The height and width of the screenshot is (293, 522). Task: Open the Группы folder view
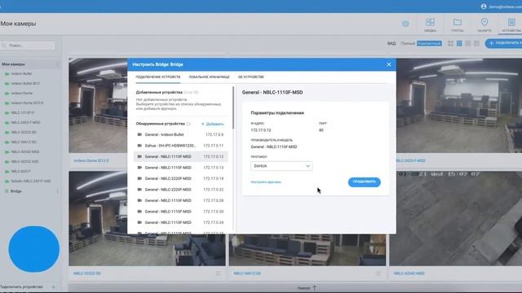pos(457,25)
